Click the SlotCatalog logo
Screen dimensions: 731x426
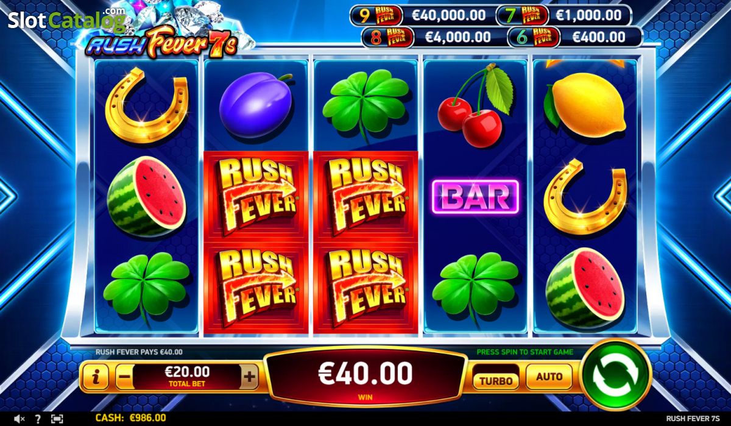[67, 20]
